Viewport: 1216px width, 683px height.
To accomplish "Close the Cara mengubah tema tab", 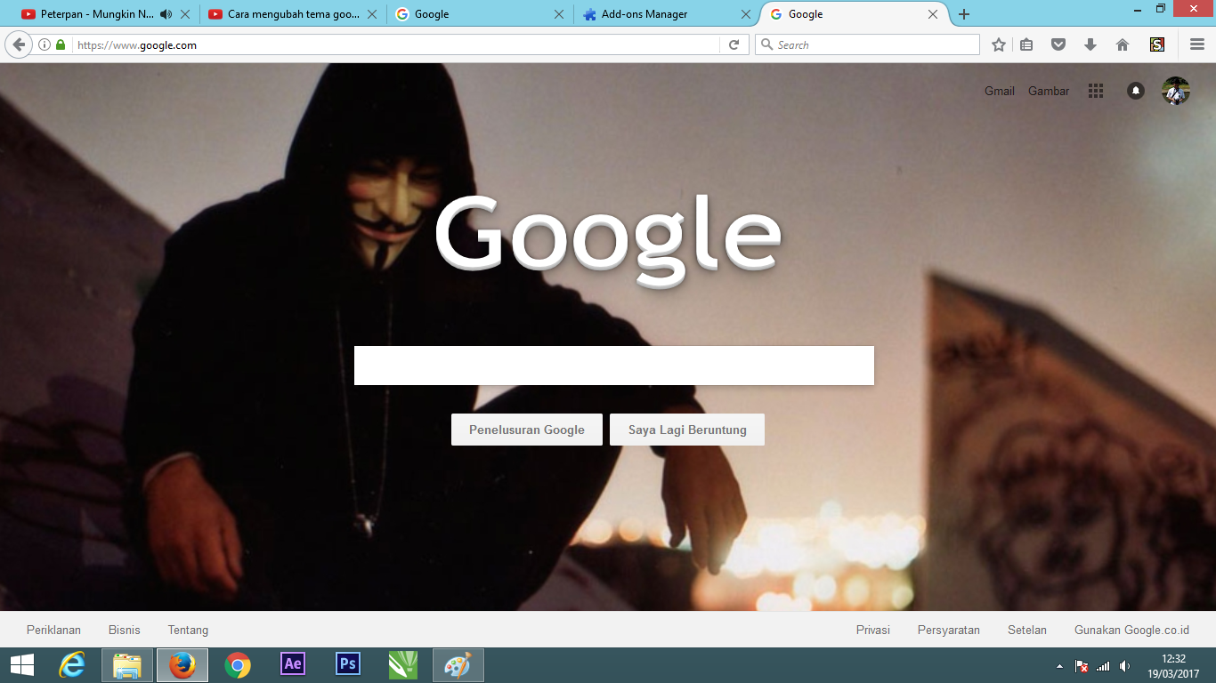I will pos(372,14).
